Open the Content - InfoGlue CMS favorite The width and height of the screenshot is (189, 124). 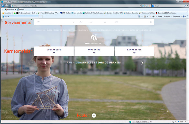(114, 13)
